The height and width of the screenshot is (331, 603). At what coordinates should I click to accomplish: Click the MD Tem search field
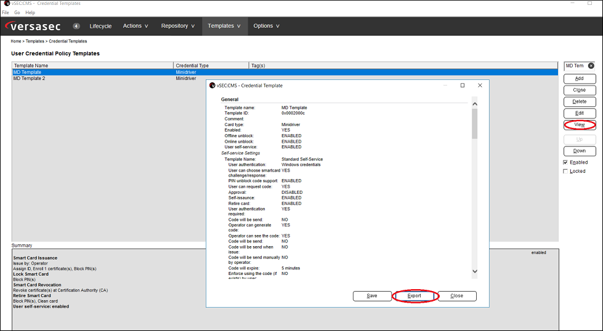[x=575, y=66]
